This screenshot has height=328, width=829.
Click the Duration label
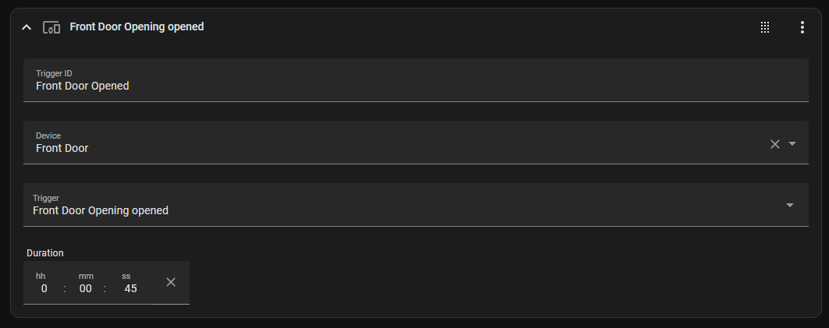(x=45, y=253)
